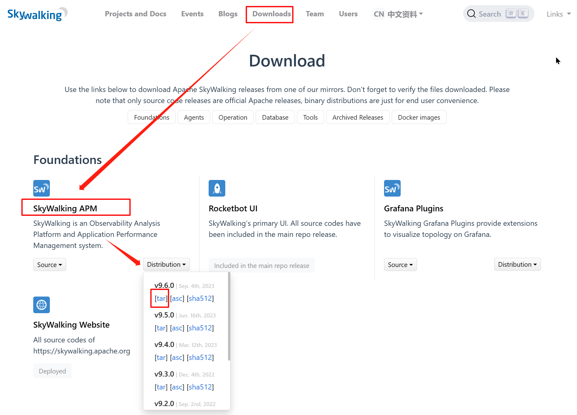Viewport: 577px width, 415px height.
Task: Click the SkyWalking APM SW icon
Action: (x=42, y=188)
